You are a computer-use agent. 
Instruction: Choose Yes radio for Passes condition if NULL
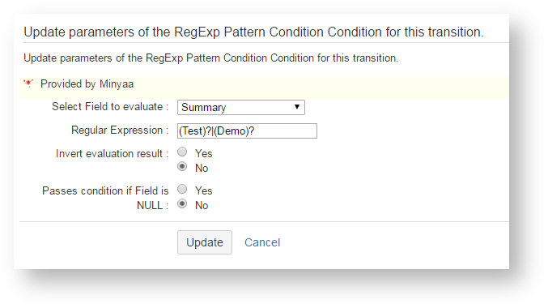[182, 190]
